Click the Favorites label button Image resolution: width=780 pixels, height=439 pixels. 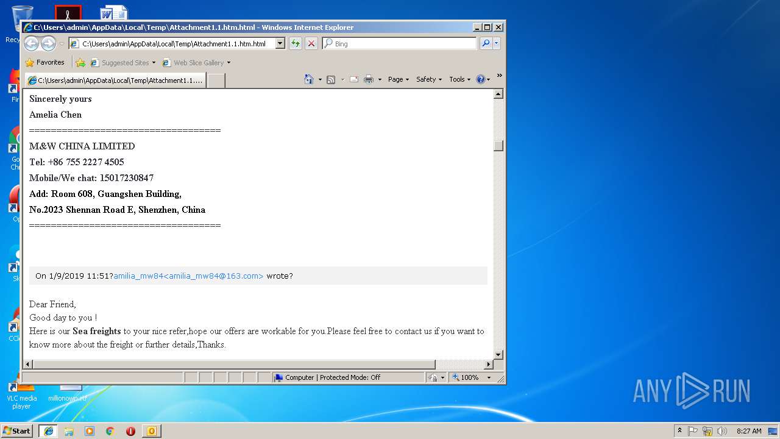(x=50, y=62)
